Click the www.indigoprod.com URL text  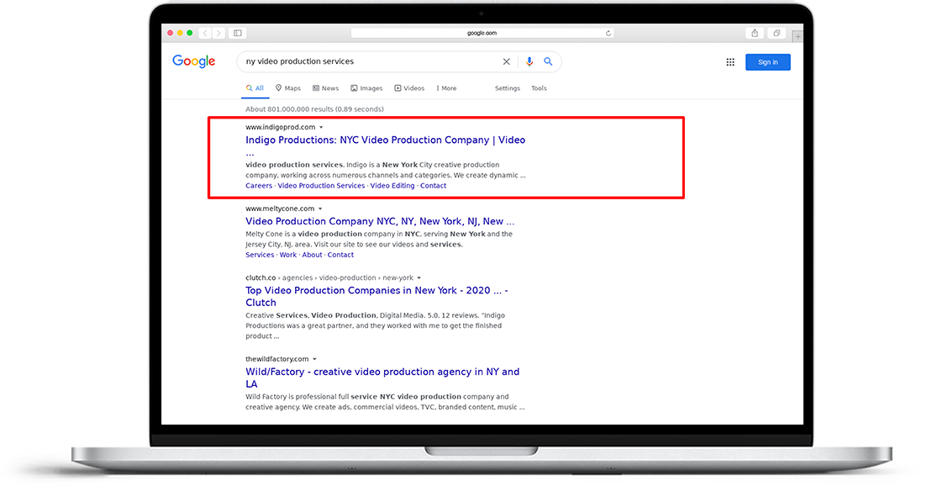(x=280, y=127)
